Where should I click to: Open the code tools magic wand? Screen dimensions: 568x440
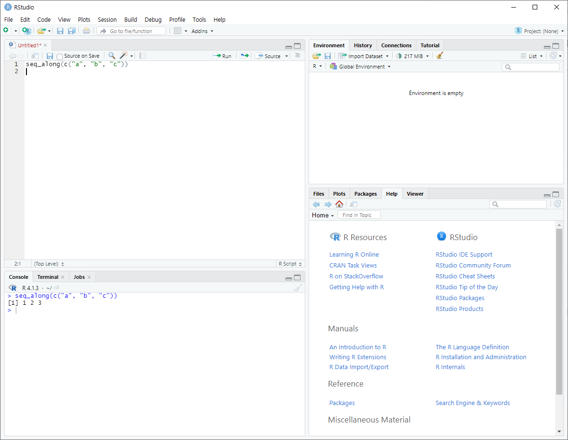[124, 56]
